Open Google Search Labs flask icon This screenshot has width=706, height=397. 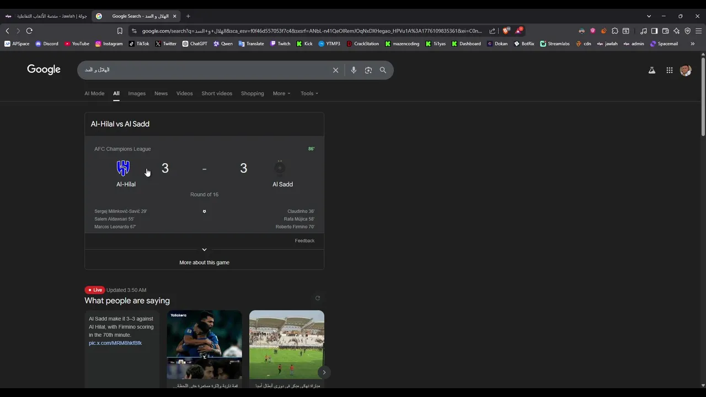click(x=652, y=70)
